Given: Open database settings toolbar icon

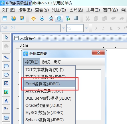Looking at the screenshot, I should tap(59, 18).
